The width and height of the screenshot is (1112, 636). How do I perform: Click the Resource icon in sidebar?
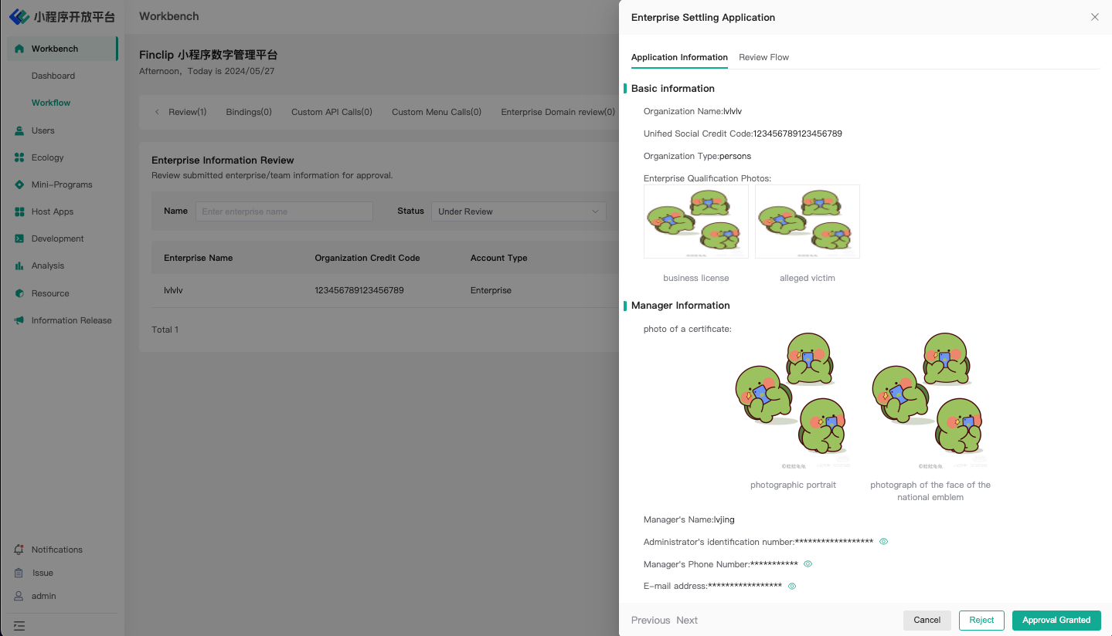19,293
